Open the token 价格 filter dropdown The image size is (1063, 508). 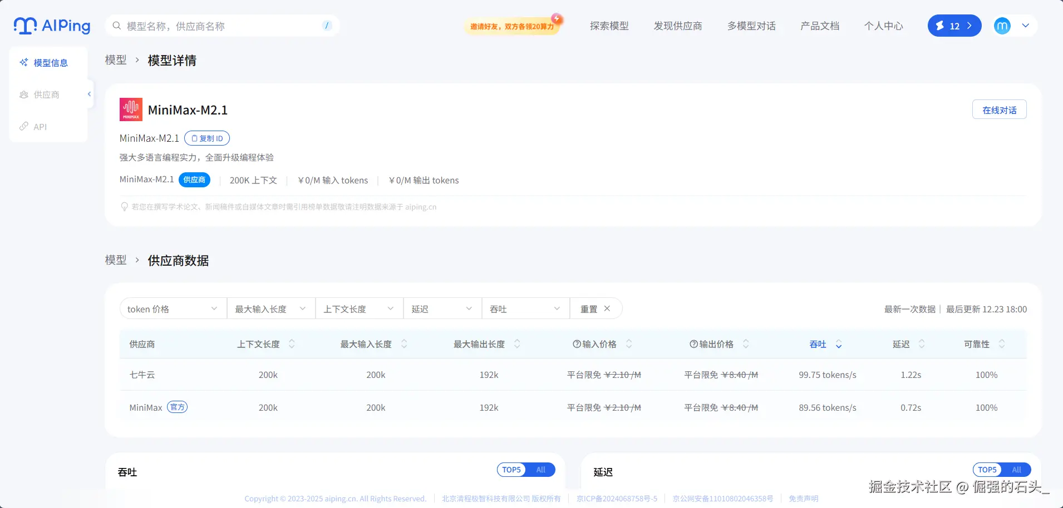[173, 308]
